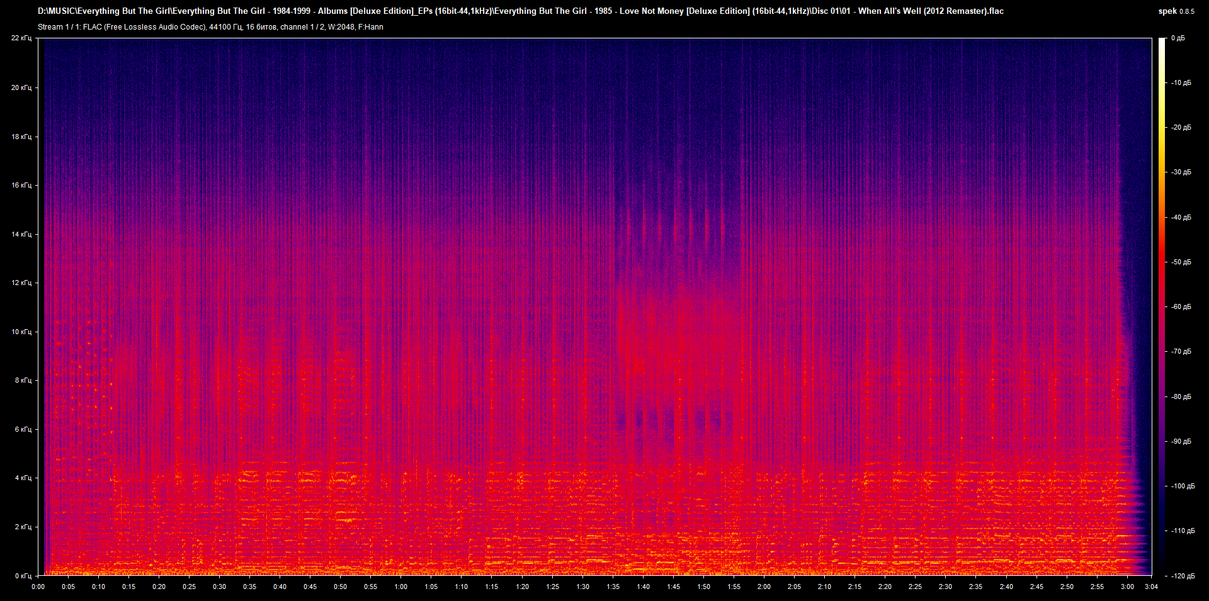Click the '-70 дБ' level scale label

[x=1181, y=351]
